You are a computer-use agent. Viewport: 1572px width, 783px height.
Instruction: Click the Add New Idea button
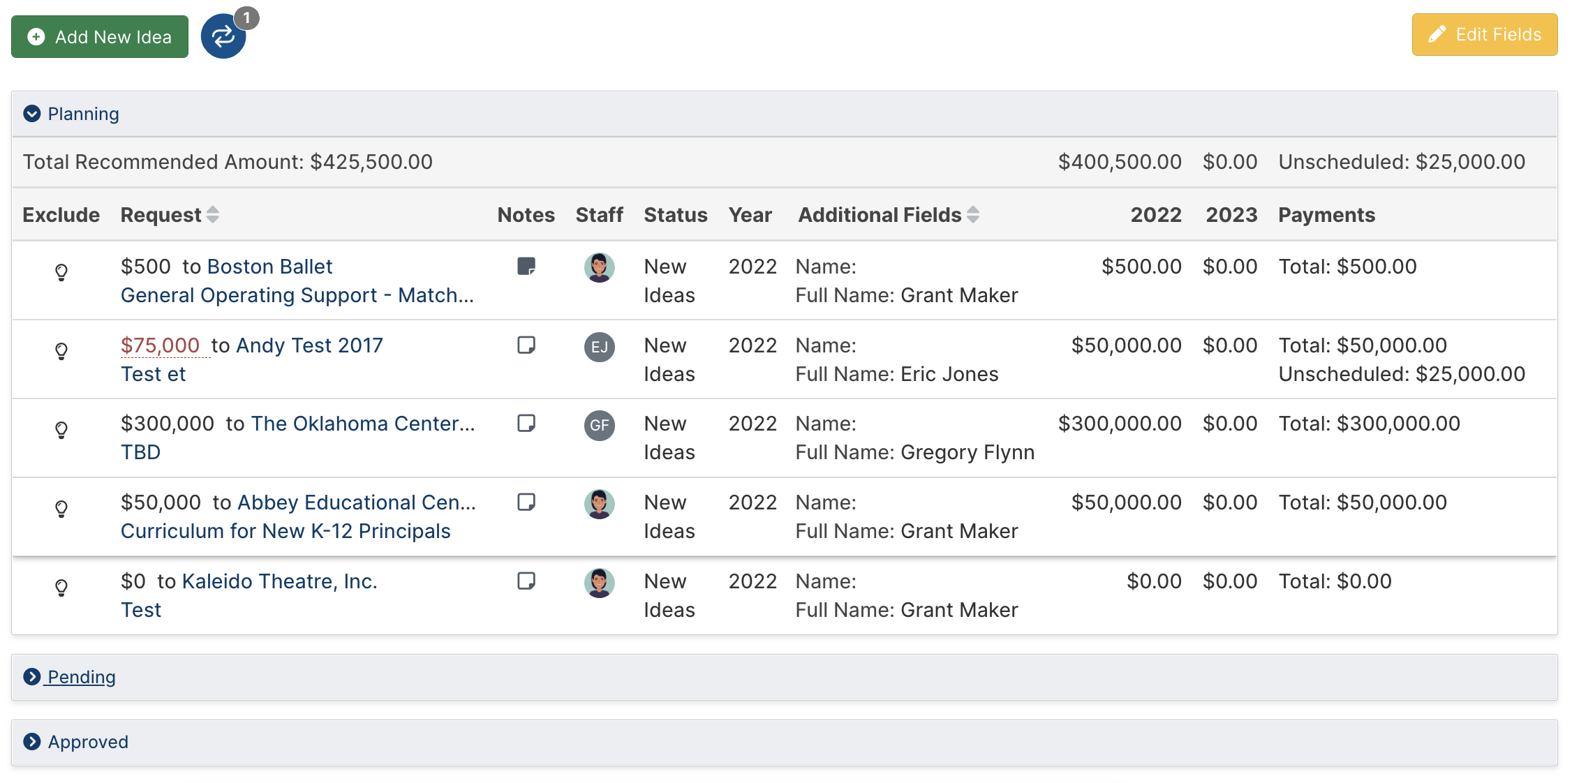[x=100, y=36]
